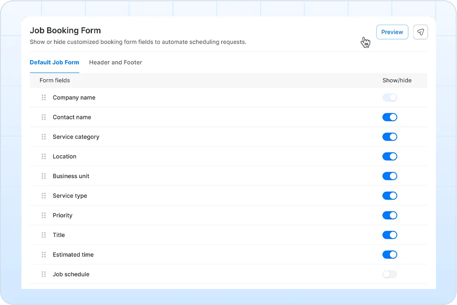Select the reorder handle next to Priority
The height and width of the screenshot is (305, 457).
point(44,215)
